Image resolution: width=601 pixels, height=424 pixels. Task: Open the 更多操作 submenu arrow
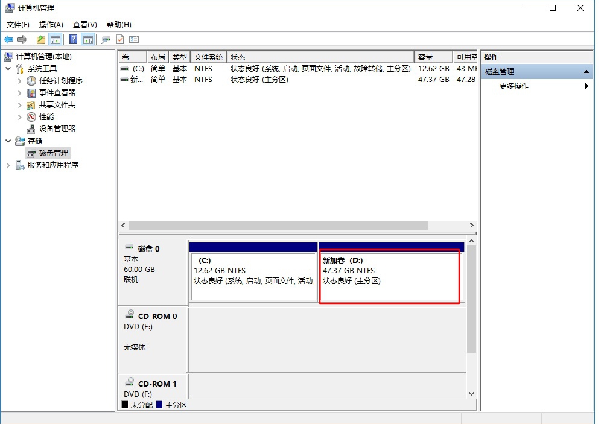pos(587,86)
